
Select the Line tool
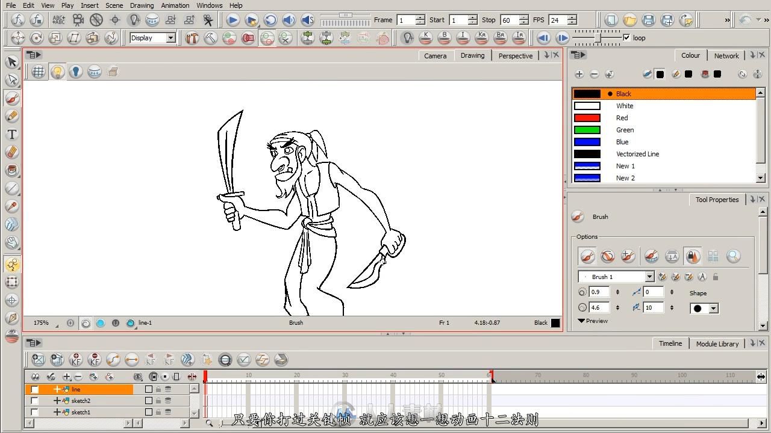pos(11,188)
